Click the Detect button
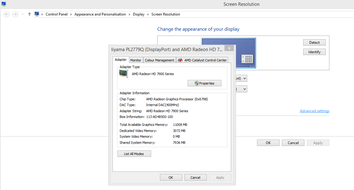The image size is (354, 190). point(314,43)
